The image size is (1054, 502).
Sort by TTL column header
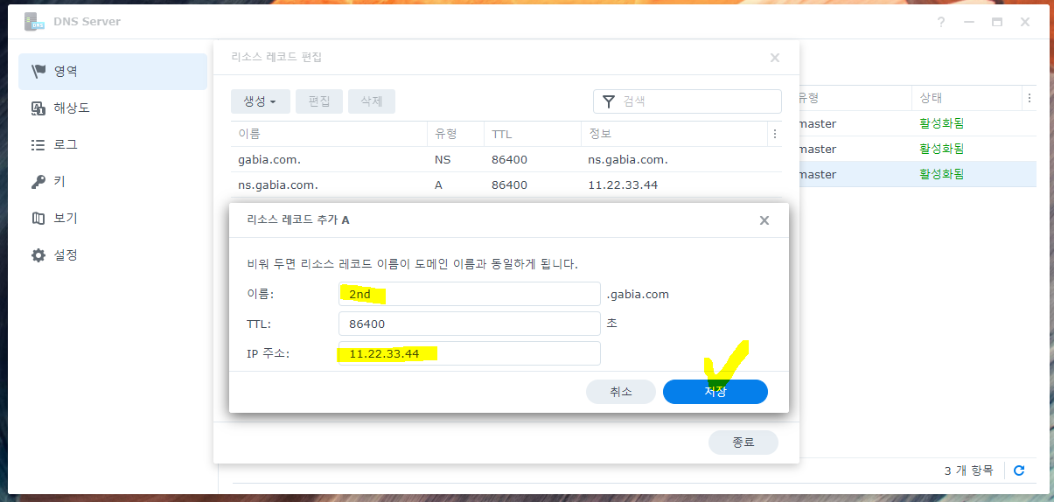pyautogui.click(x=532, y=134)
